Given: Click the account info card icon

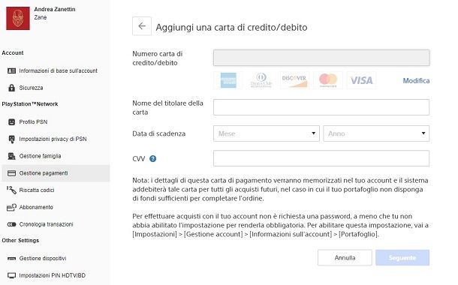Looking at the screenshot, I should click(x=11, y=70).
